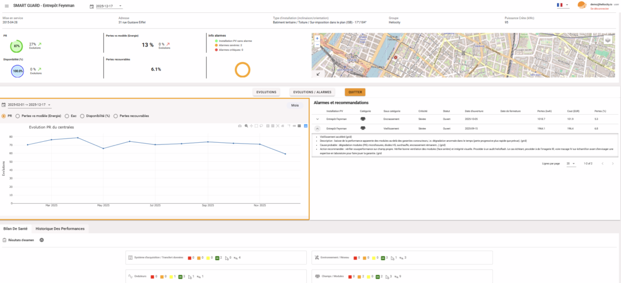This screenshot has height=283, width=621.
Task: Click the map collapse arrow icon
Action: point(318,73)
